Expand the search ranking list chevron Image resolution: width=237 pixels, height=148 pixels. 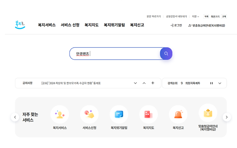[220, 83]
